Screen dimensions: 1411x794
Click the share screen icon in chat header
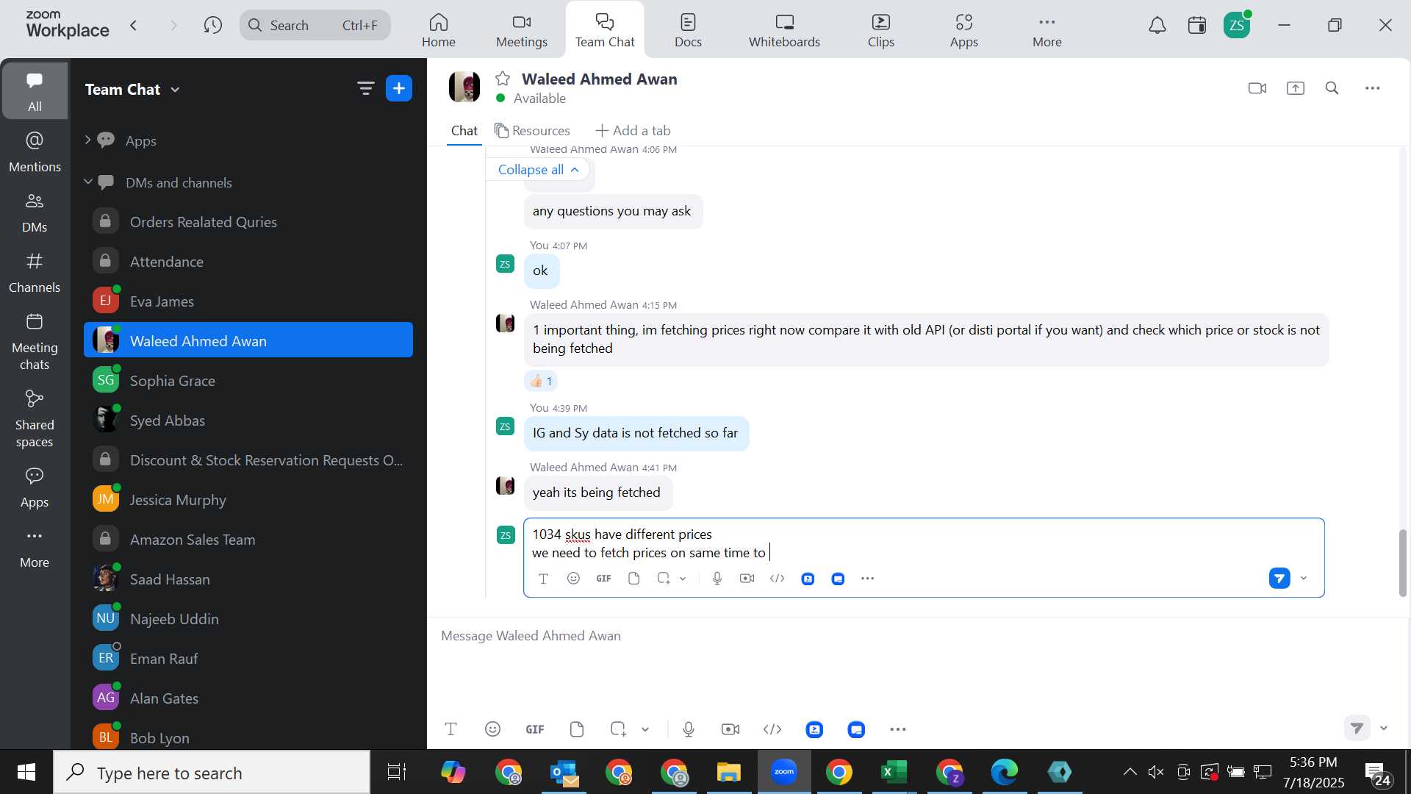point(1296,88)
